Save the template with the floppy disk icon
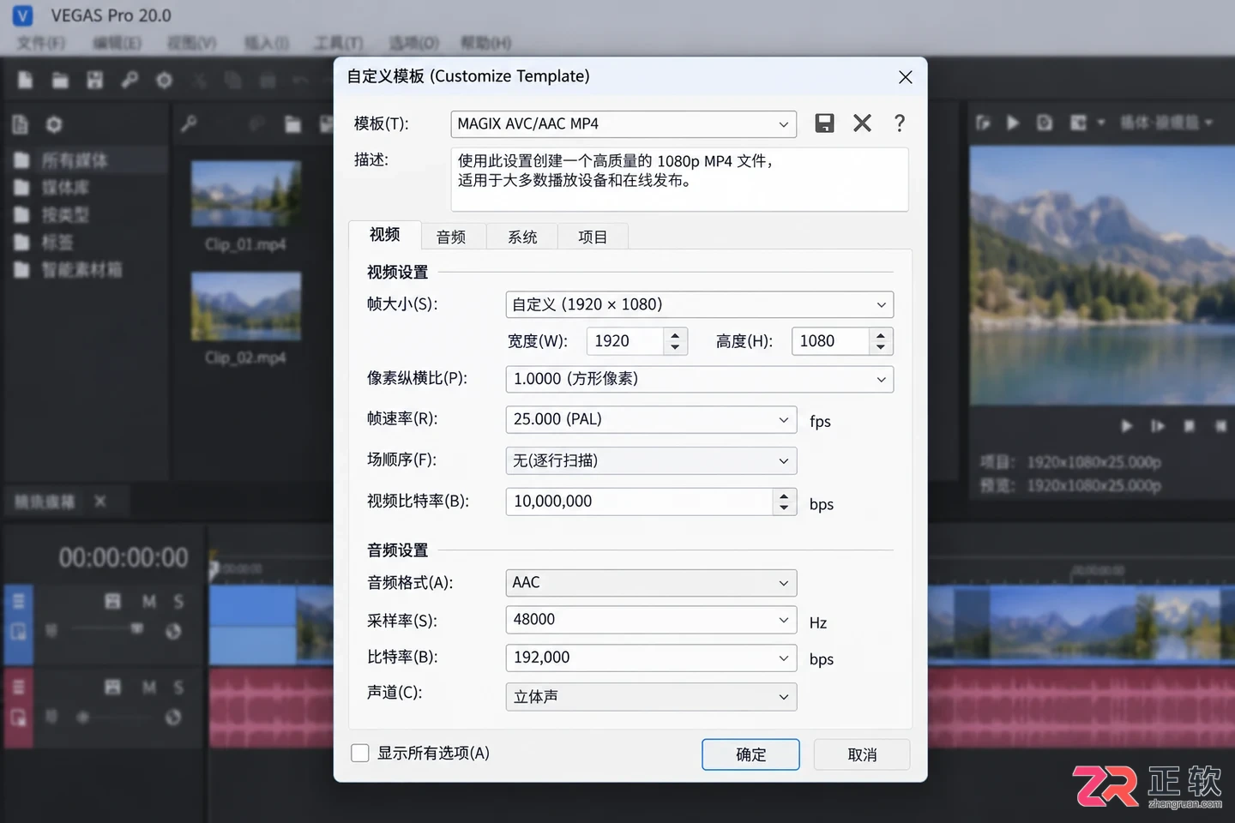This screenshot has width=1235, height=823. tap(824, 123)
